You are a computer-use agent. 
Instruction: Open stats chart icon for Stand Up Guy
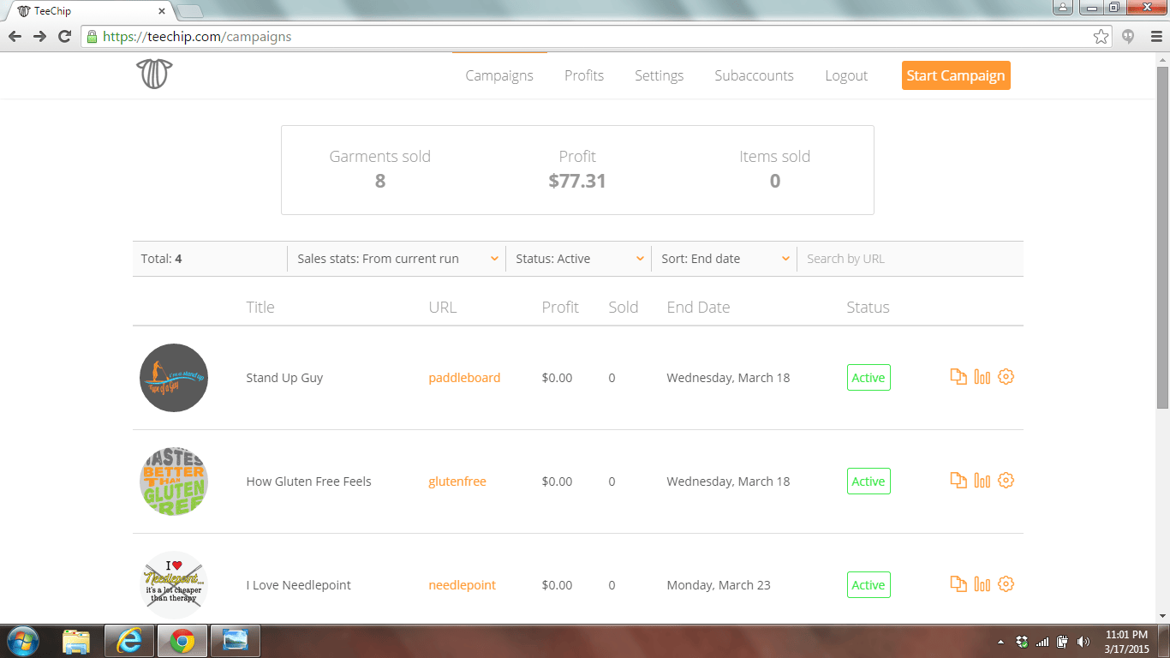[x=982, y=377]
